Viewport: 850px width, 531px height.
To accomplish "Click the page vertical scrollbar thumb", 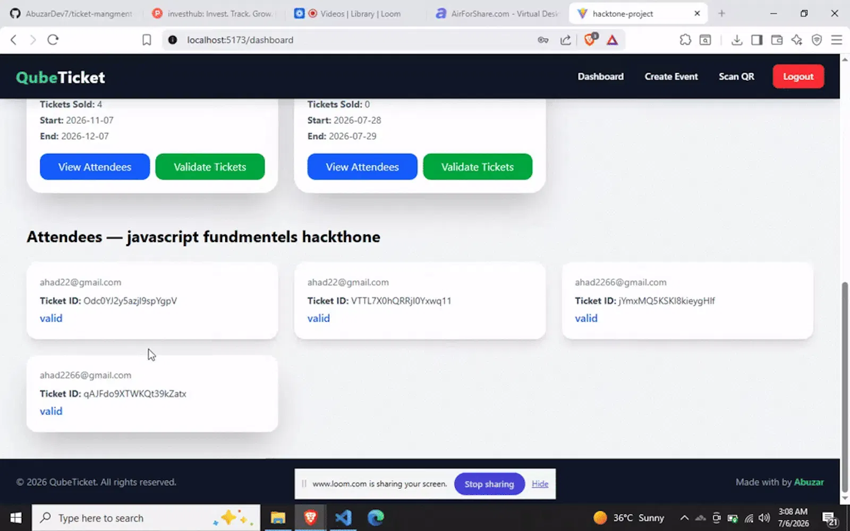I will (x=845, y=388).
